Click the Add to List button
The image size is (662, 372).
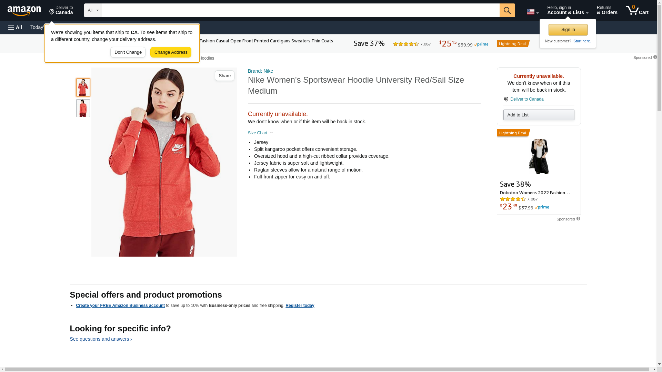tap(538, 115)
